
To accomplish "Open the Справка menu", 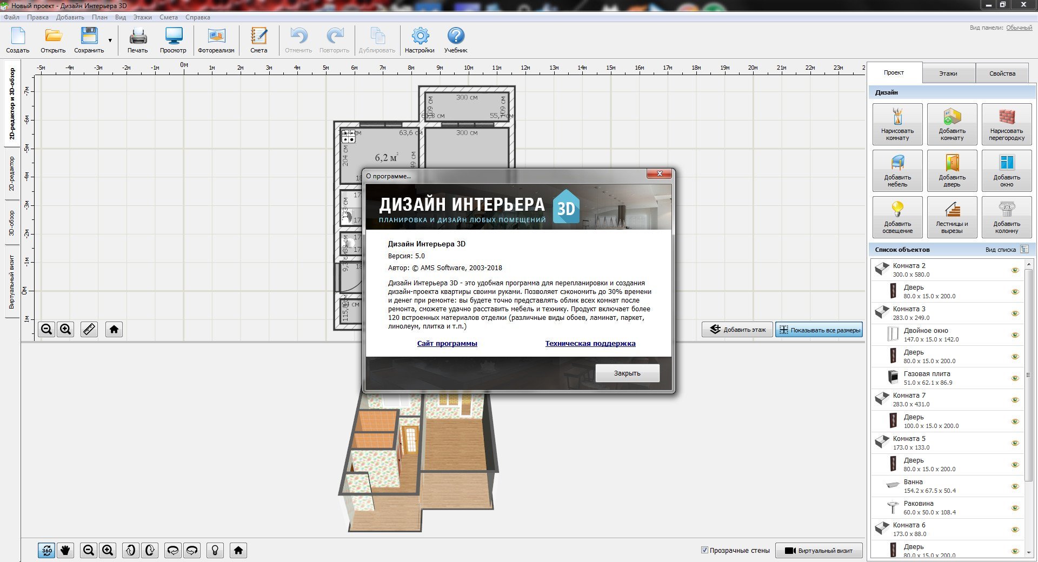I will click(198, 17).
